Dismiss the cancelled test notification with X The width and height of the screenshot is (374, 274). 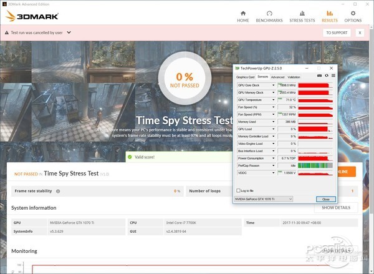[360, 32]
